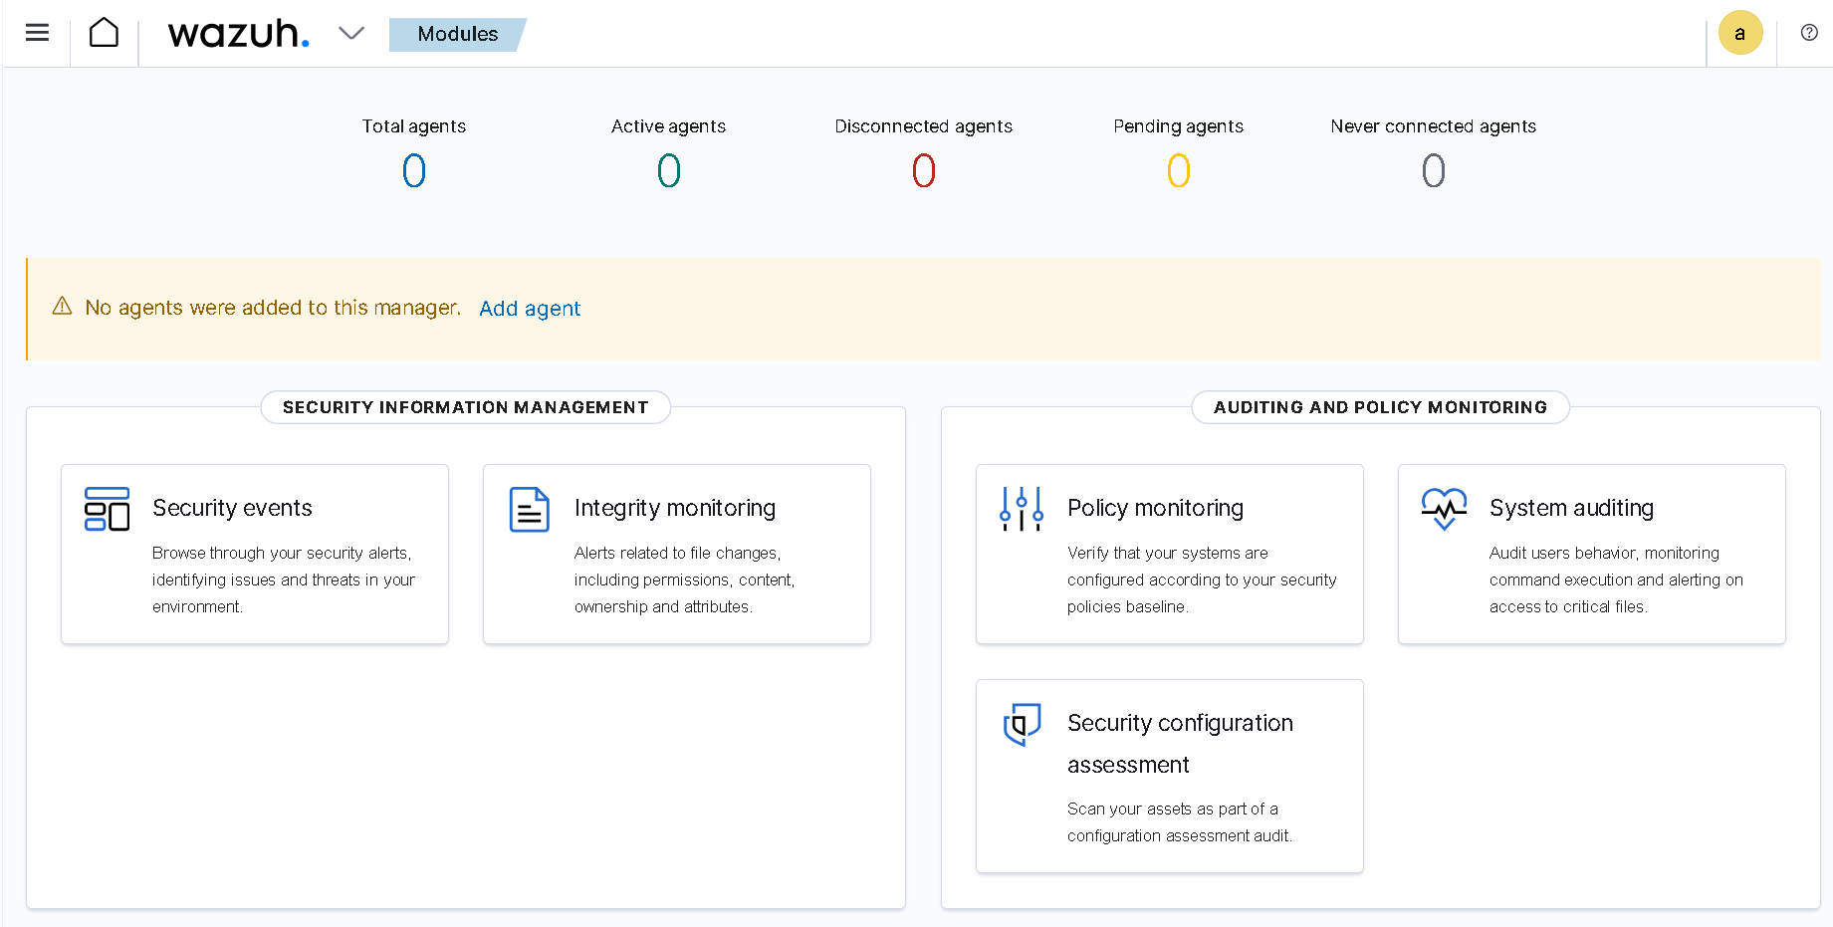
Task: Click the Disconnected agents count
Action: pos(924,171)
